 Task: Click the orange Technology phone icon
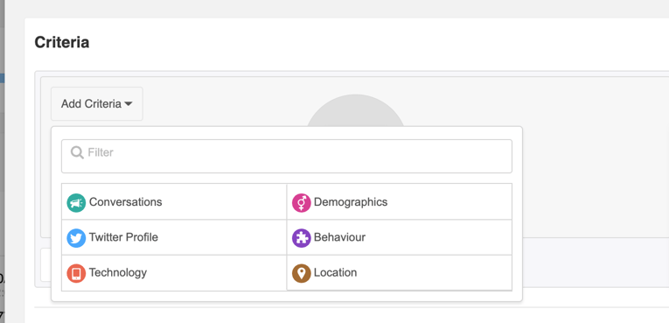pyautogui.click(x=76, y=273)
